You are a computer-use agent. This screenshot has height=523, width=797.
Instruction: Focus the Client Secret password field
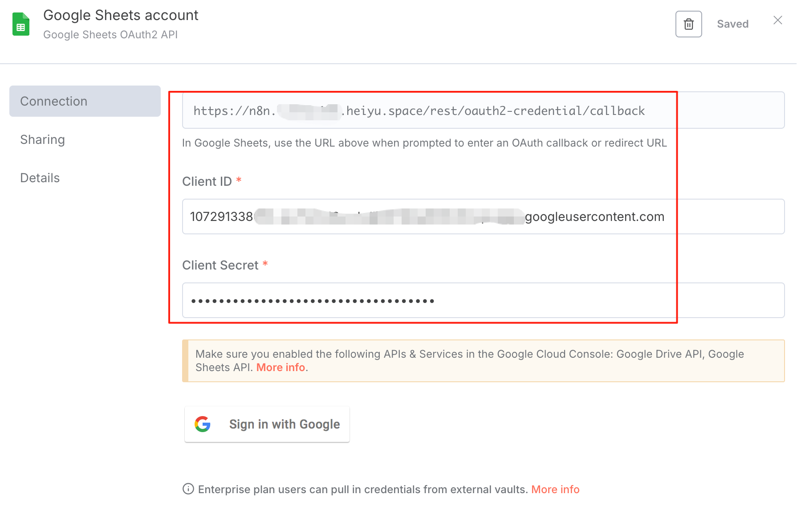point(483,300)
